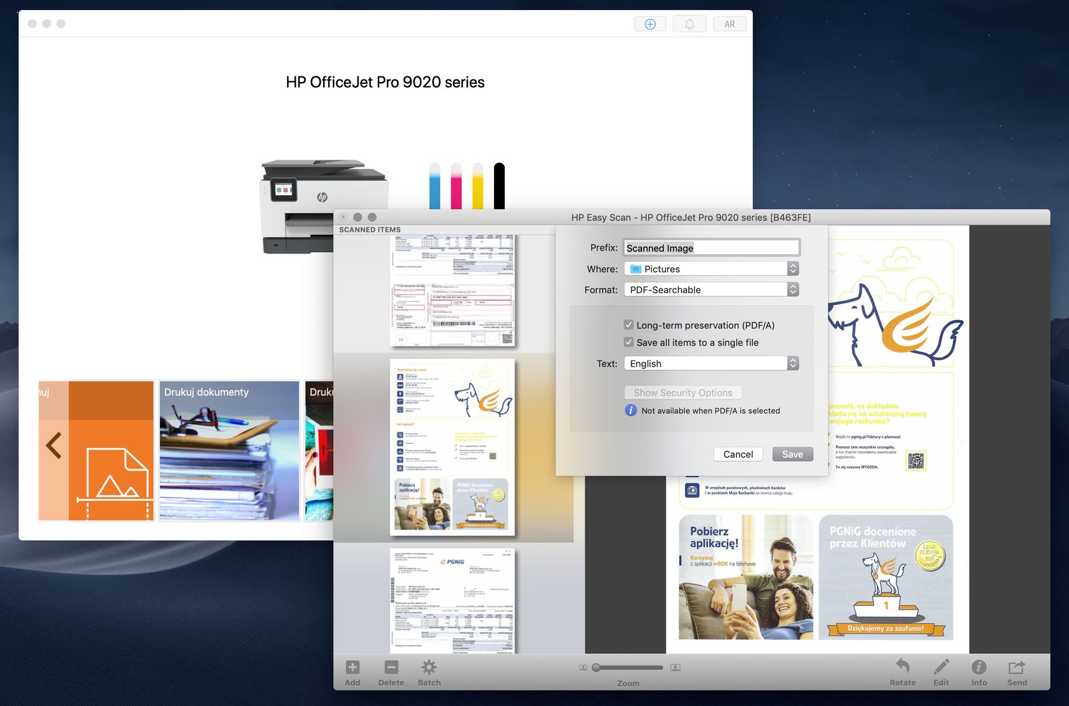The image size is (1069, 706).
Task: Click the Add scan icon in HP Easy Scan
Action: pos(352,667)
